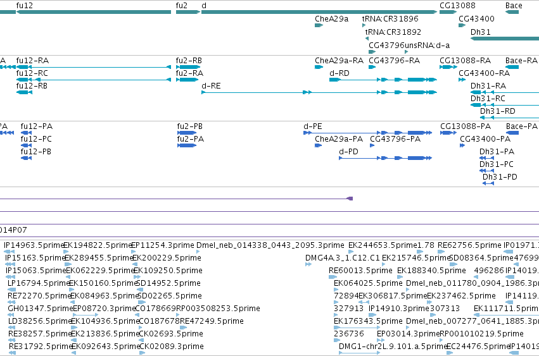Select the RE62756.5prime EST label
This screenshot has width=539, height=356.
[469, 245]
